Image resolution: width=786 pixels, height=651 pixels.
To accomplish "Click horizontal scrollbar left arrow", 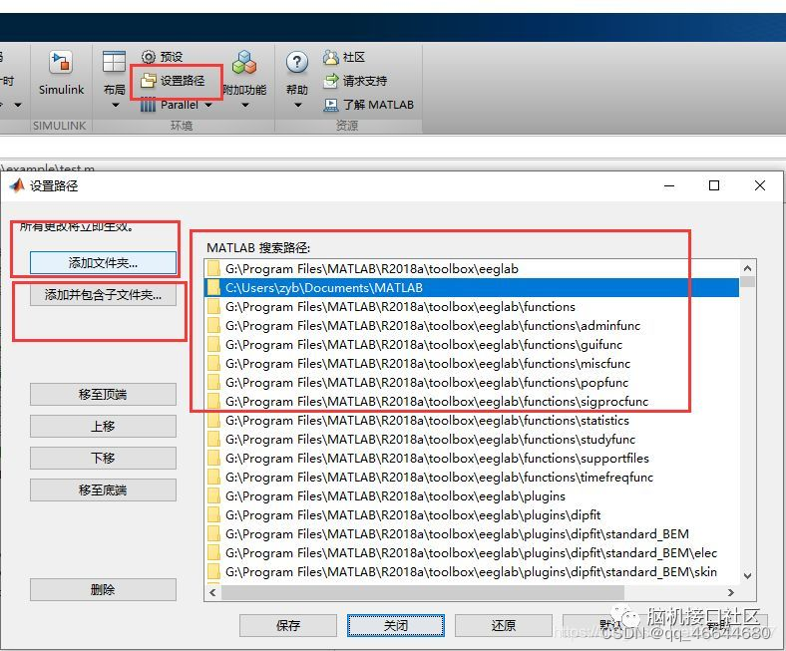I will coord(212,592).
